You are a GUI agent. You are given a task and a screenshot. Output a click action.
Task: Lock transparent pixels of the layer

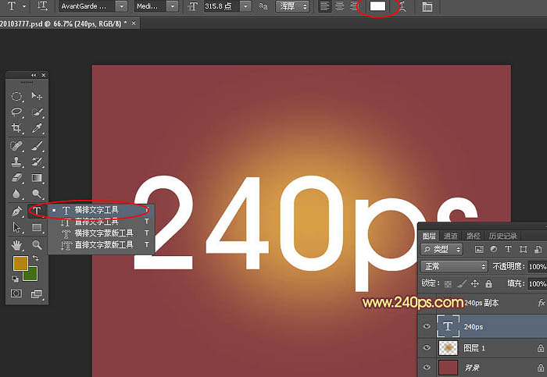[x=448, y=284]
